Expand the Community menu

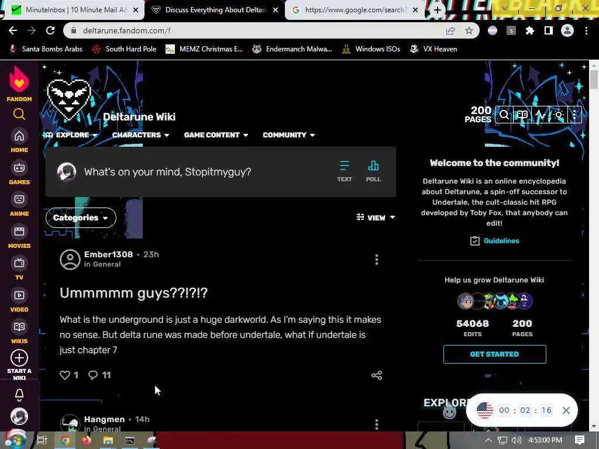coord(289,135)
